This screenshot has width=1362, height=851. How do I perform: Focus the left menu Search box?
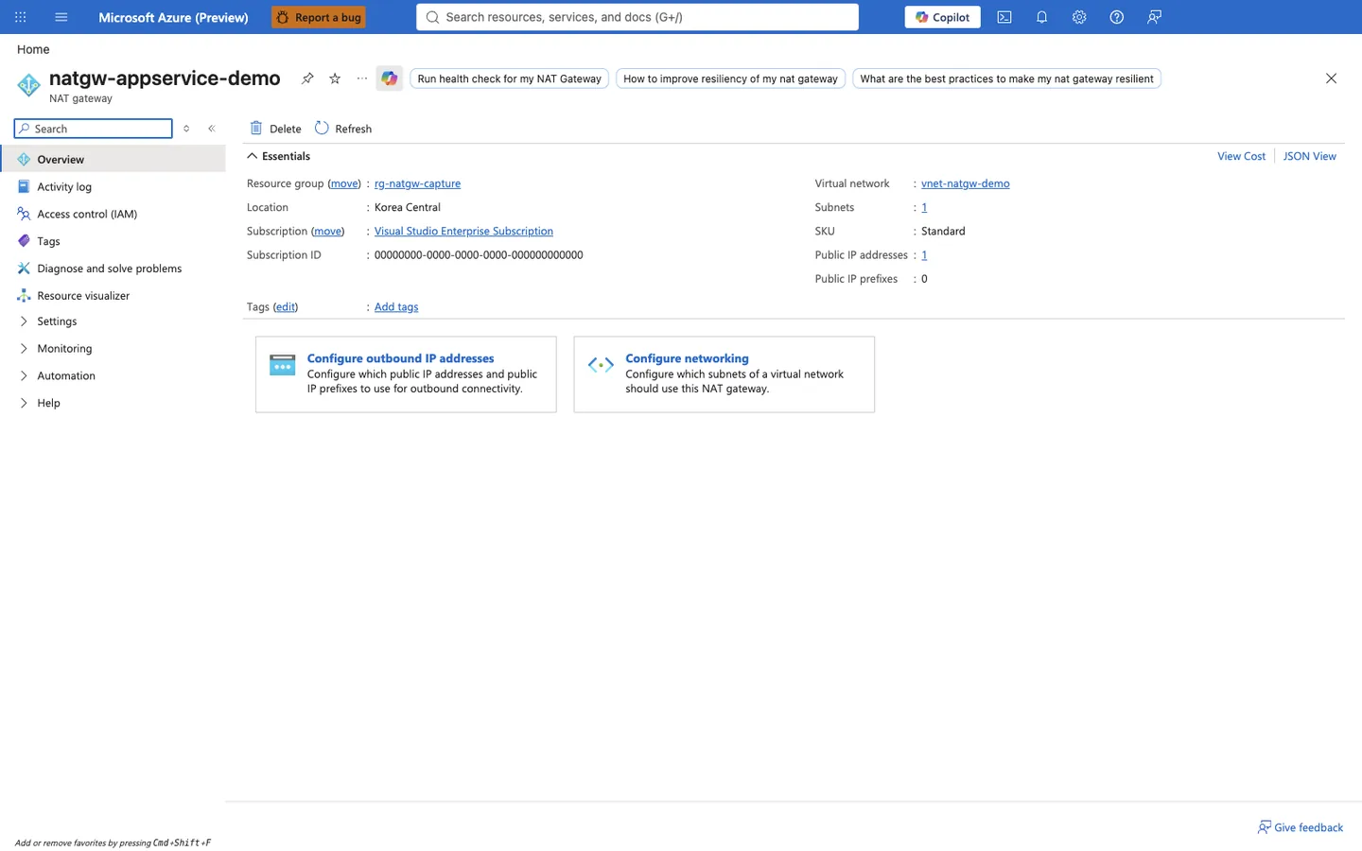(x=94, y=129)
